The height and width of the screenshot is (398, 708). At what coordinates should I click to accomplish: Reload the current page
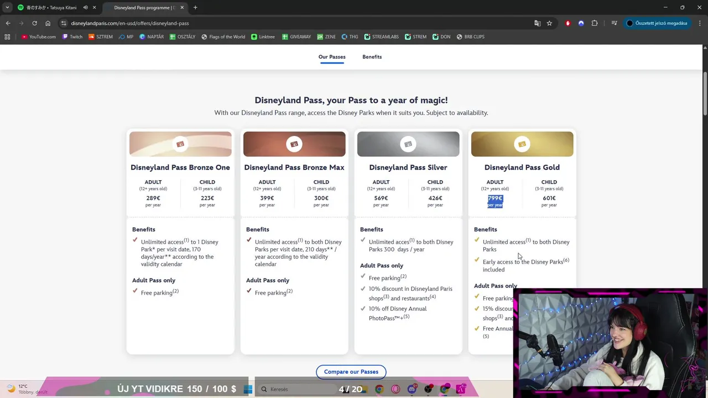[34, 23]
